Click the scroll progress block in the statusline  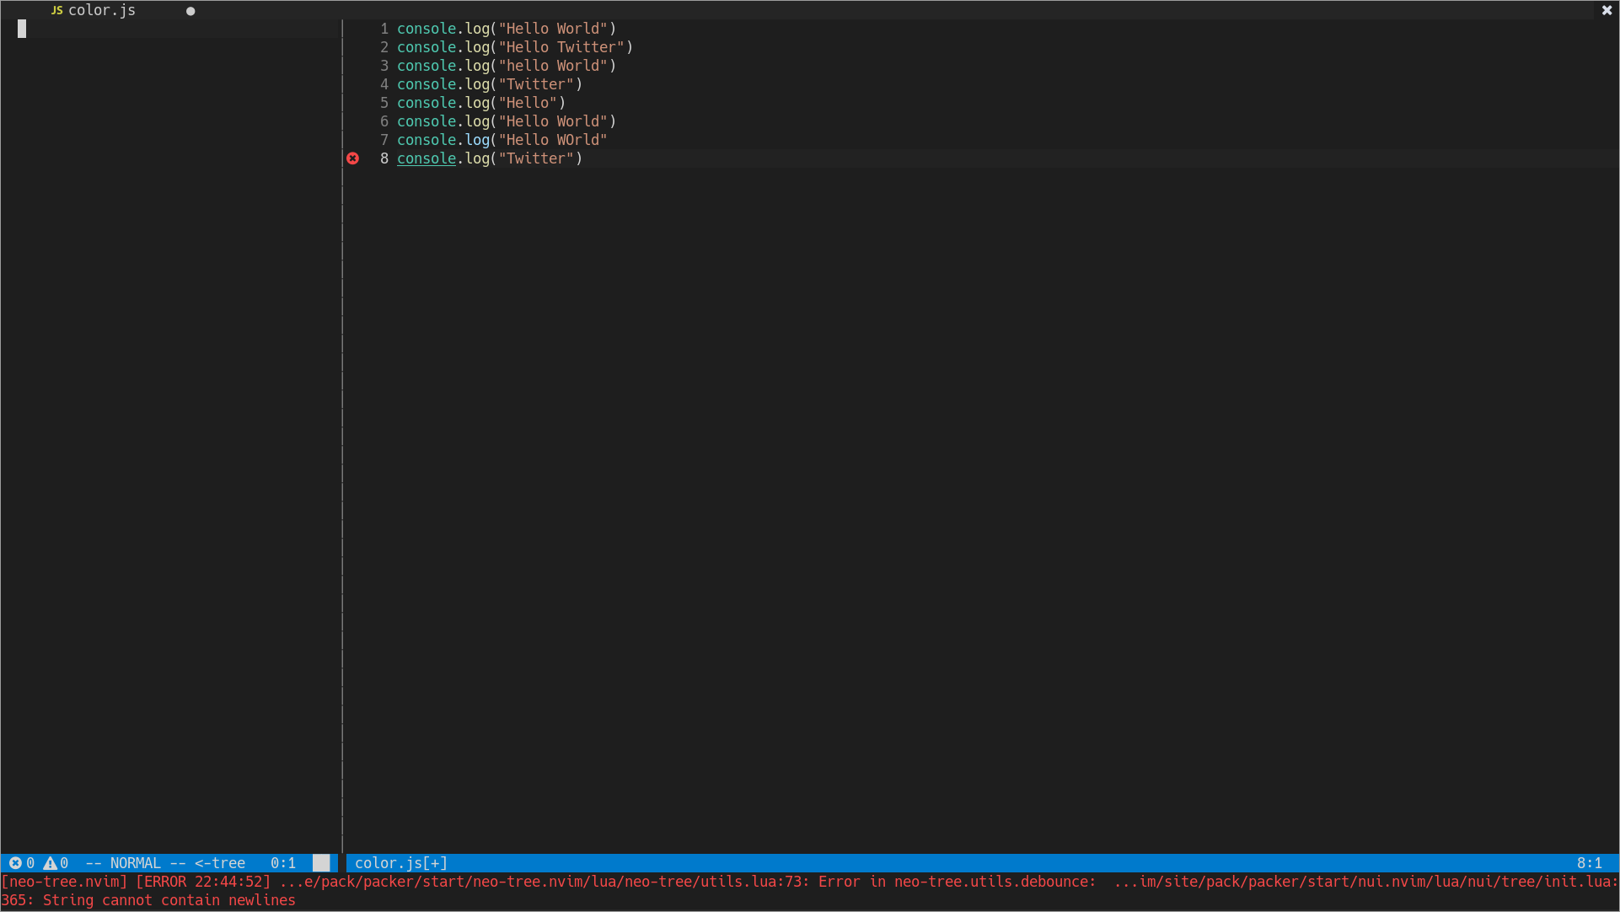[x=321, y=862]
